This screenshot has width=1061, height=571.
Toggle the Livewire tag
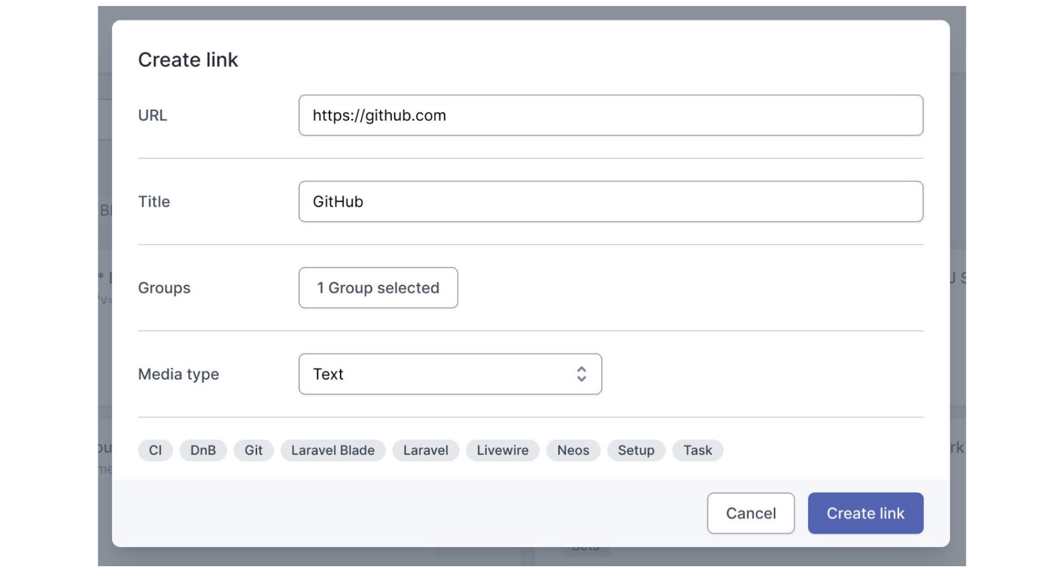point(502,450)
